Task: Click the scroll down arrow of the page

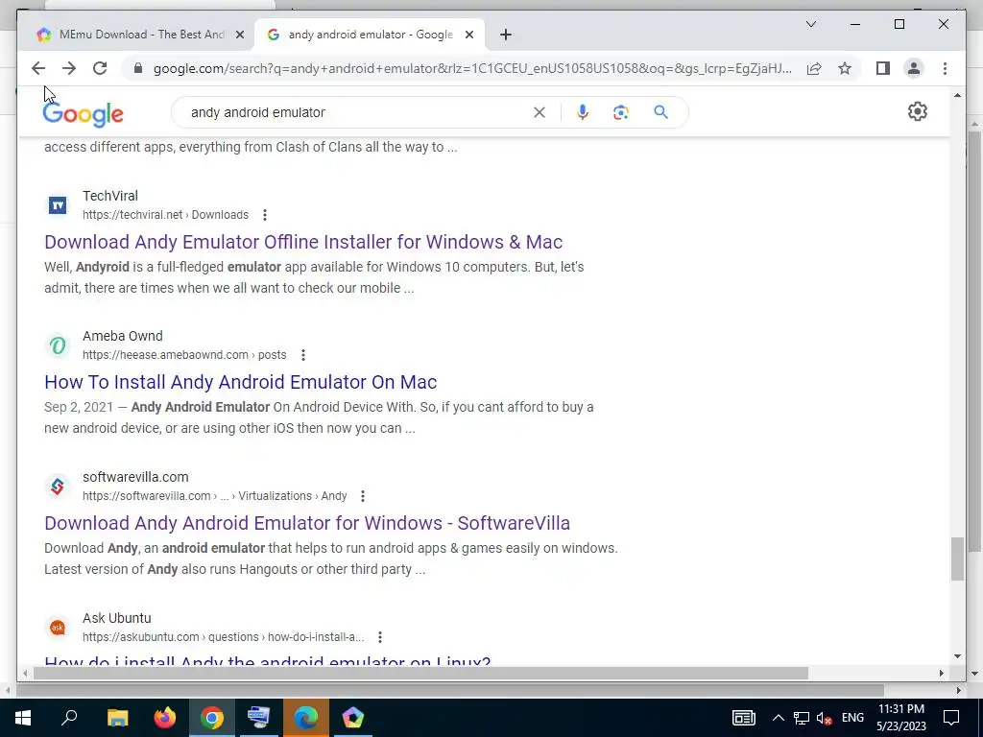Action: (x=957, y=656)
